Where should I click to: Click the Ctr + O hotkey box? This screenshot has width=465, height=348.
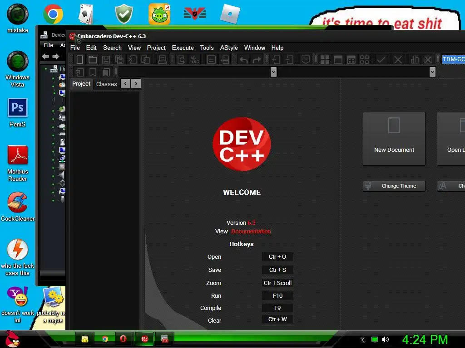277,257
